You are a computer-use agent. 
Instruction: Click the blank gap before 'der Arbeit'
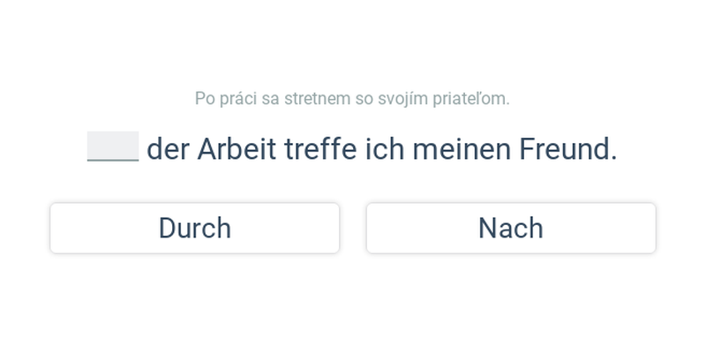113,147
